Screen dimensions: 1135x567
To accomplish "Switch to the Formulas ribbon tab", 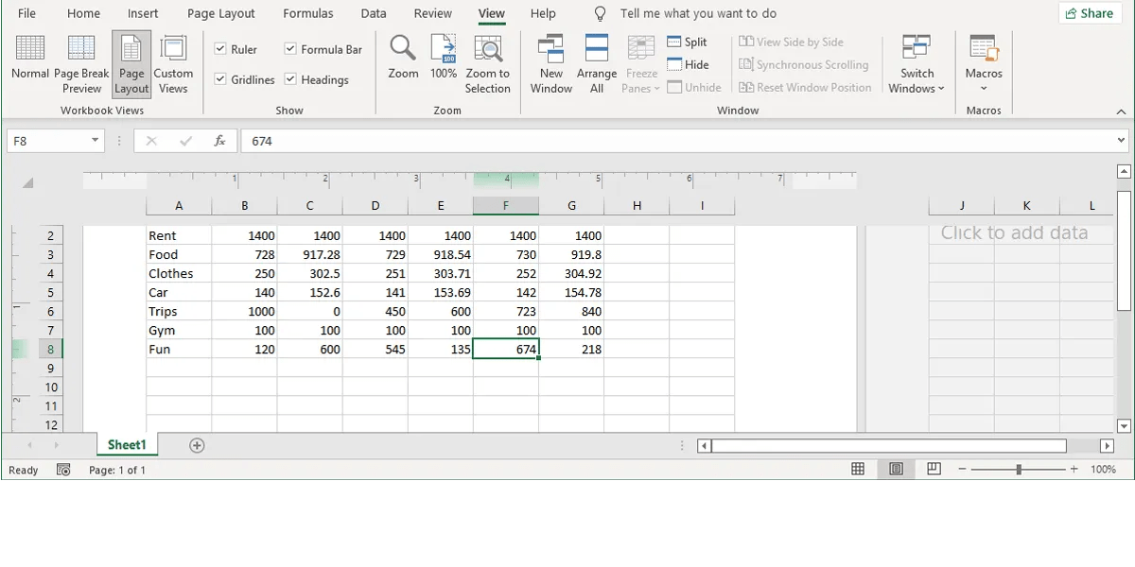I will tap(307, 13).
